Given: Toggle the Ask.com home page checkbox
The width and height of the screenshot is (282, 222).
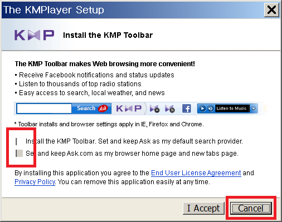Looking at the screenshot, I should pyautogui.click(x=19, y=154).
